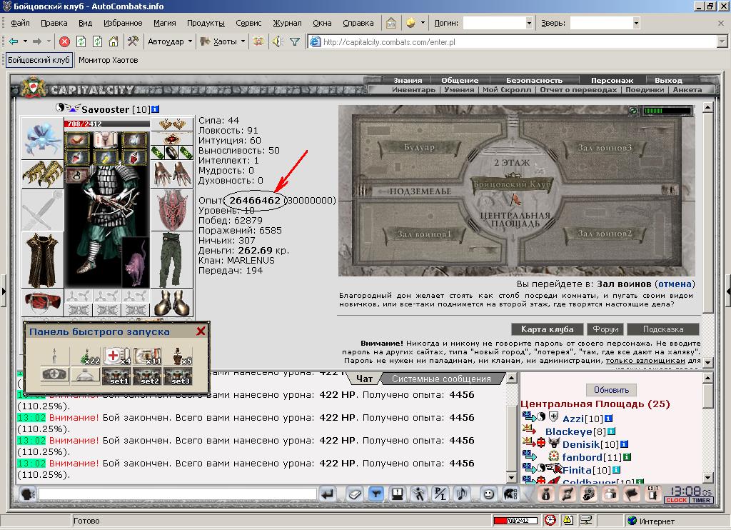
Task: Use the scroll x11 in quick launch panel
Action: [147, 356]
